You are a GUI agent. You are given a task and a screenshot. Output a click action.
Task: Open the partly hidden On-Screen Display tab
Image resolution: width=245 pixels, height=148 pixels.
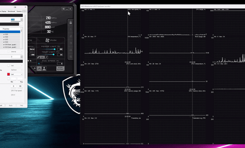[3, 11]
